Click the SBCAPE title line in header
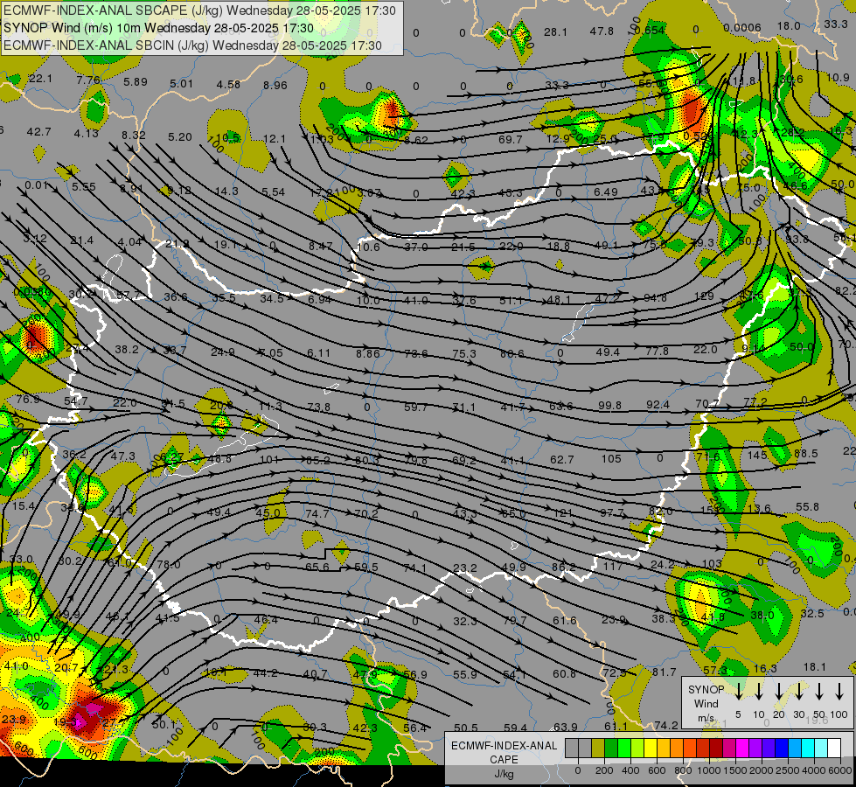Viewport: 856px width, 787px height. [200, 10]
